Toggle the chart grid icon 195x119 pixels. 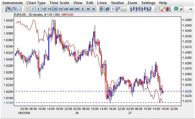tap(107, 9)
